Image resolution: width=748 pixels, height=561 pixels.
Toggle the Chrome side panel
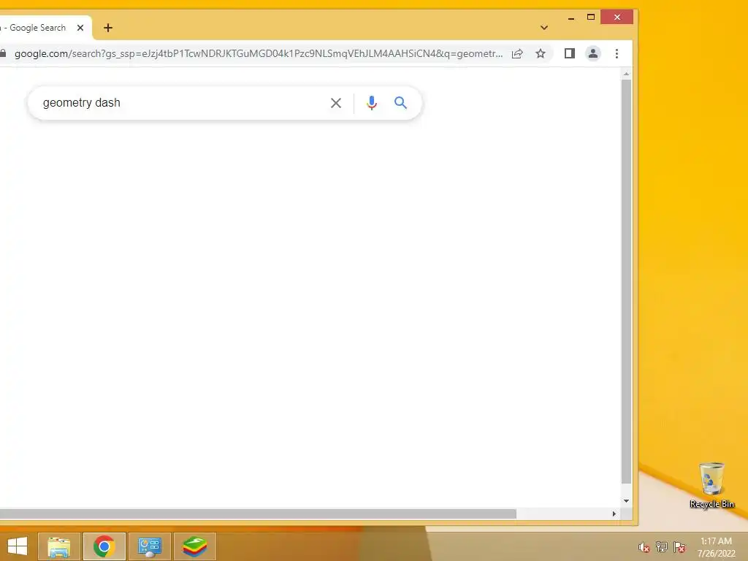(570, 53)
